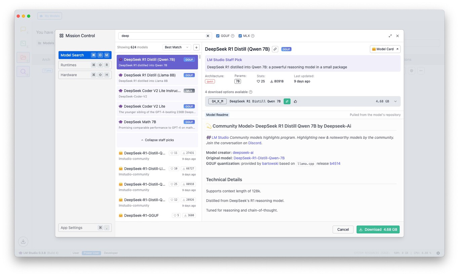This screenshot has width=459, height=276.
Task: Open the bartowski link in readme
Action: click(270, 163)
